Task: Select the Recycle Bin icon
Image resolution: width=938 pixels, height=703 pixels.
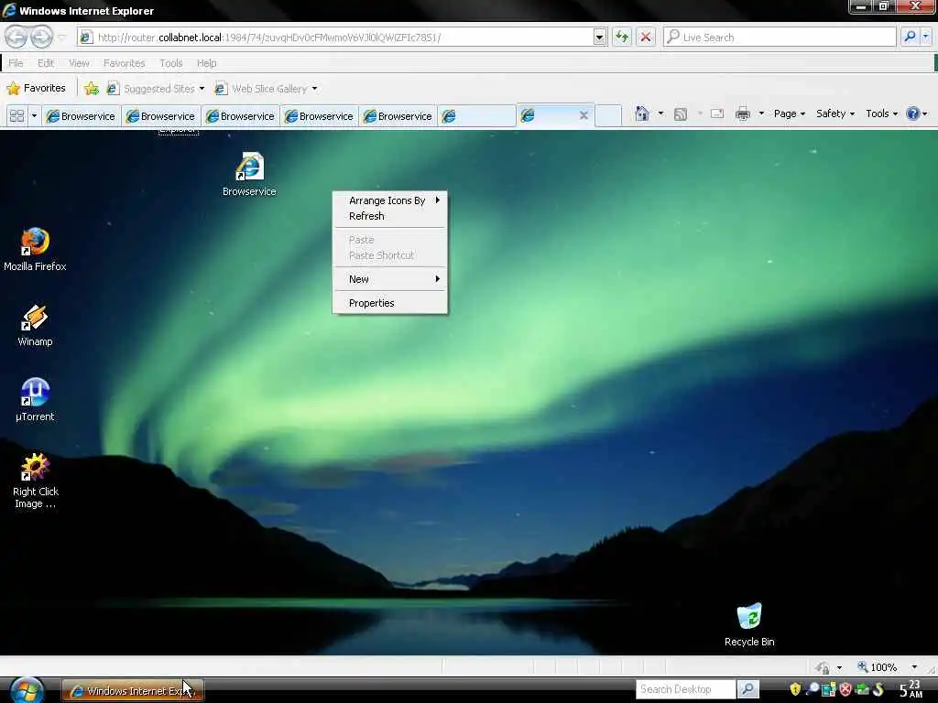Action: pyautogui.click(x=749, y=624)
